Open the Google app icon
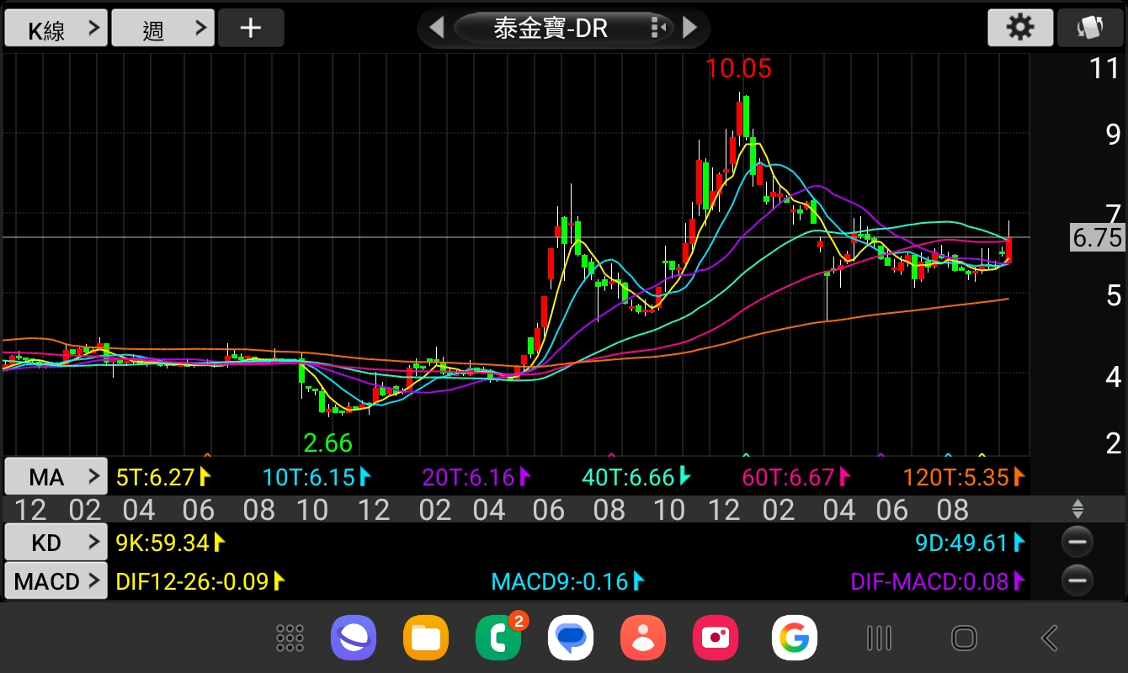This screenshot has height=673, width=1128. tap(794, 638)
